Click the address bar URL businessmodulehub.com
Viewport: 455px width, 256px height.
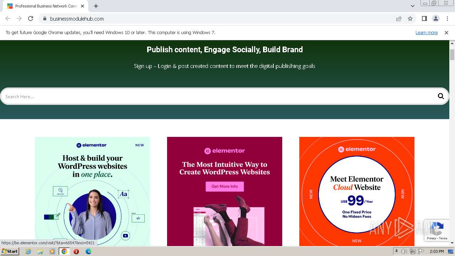(77, 18)
